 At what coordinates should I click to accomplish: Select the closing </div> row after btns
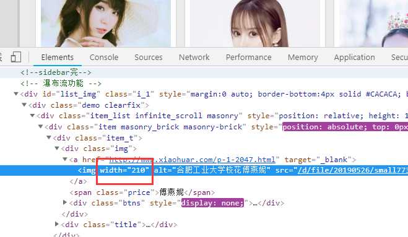(75, 214)
